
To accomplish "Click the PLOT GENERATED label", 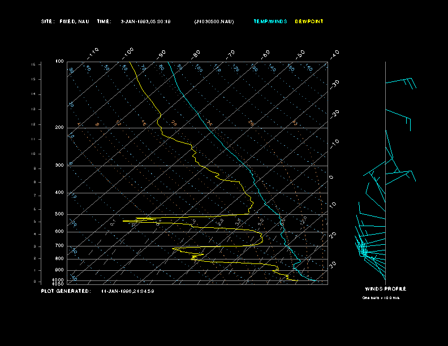I will 66,291.
